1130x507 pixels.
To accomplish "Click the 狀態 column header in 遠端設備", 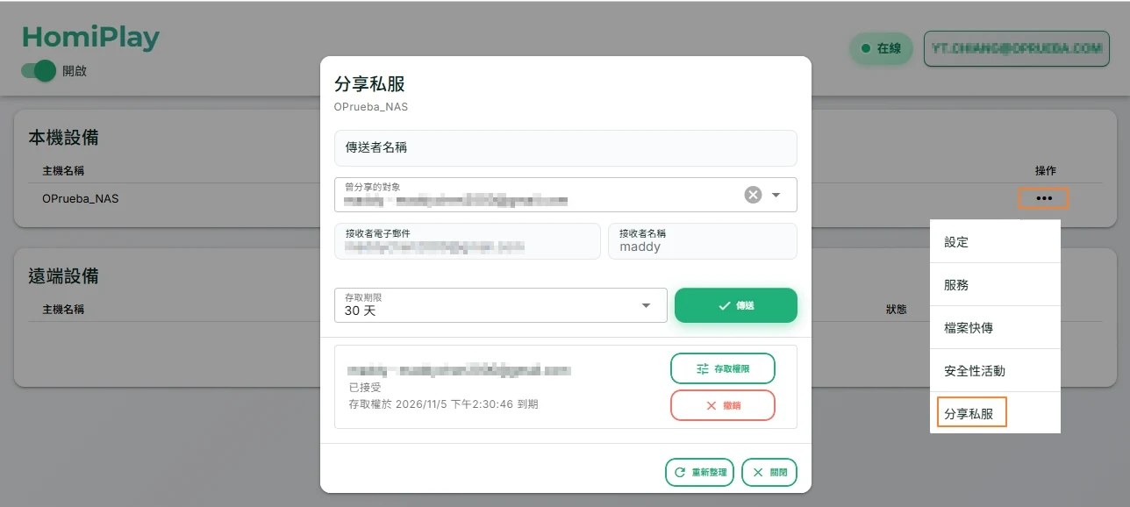I will click(896, 310).
